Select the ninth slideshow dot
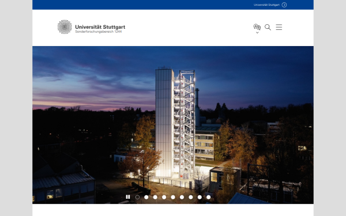Screen dimensions: 346x216 click(x=208, y=197)
